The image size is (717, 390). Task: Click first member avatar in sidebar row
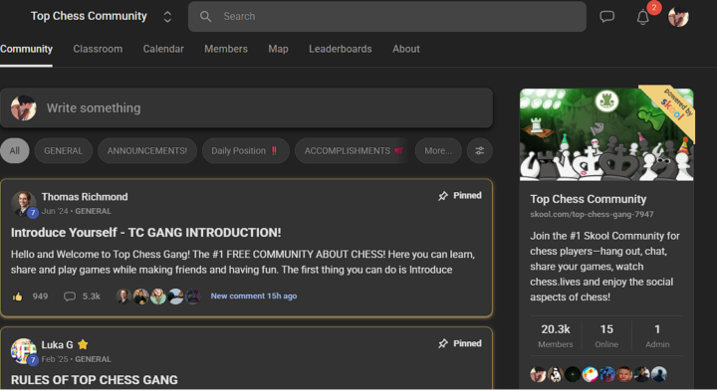click(x=538, y=374)
